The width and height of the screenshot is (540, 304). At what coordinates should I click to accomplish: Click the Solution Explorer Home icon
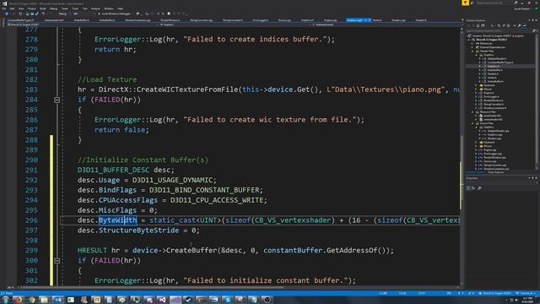click(478, 25)
